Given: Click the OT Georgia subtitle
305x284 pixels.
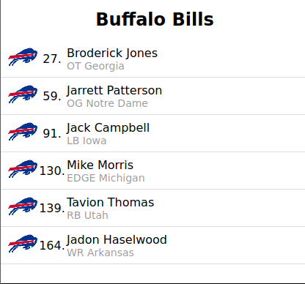Looking at the screenshot, I should coord(95,66).
